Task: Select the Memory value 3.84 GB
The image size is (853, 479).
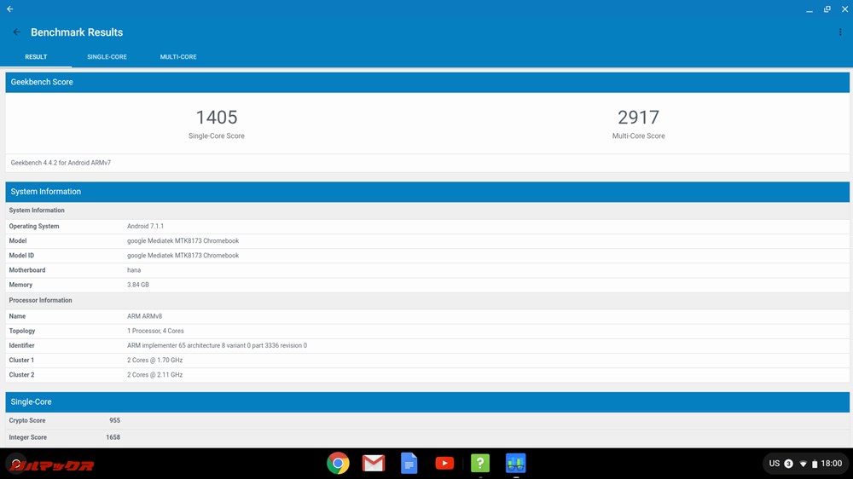Action: point(137,285)
